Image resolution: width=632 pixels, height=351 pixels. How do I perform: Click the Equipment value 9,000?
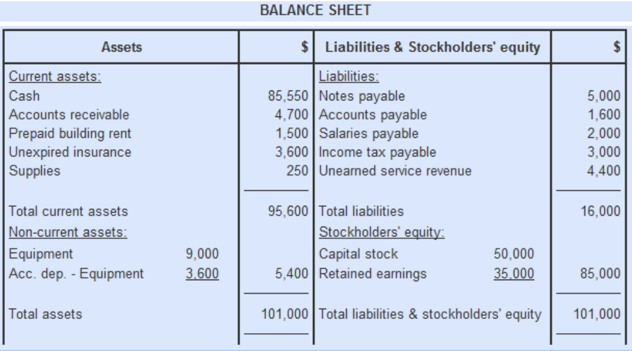coord(202,254)
